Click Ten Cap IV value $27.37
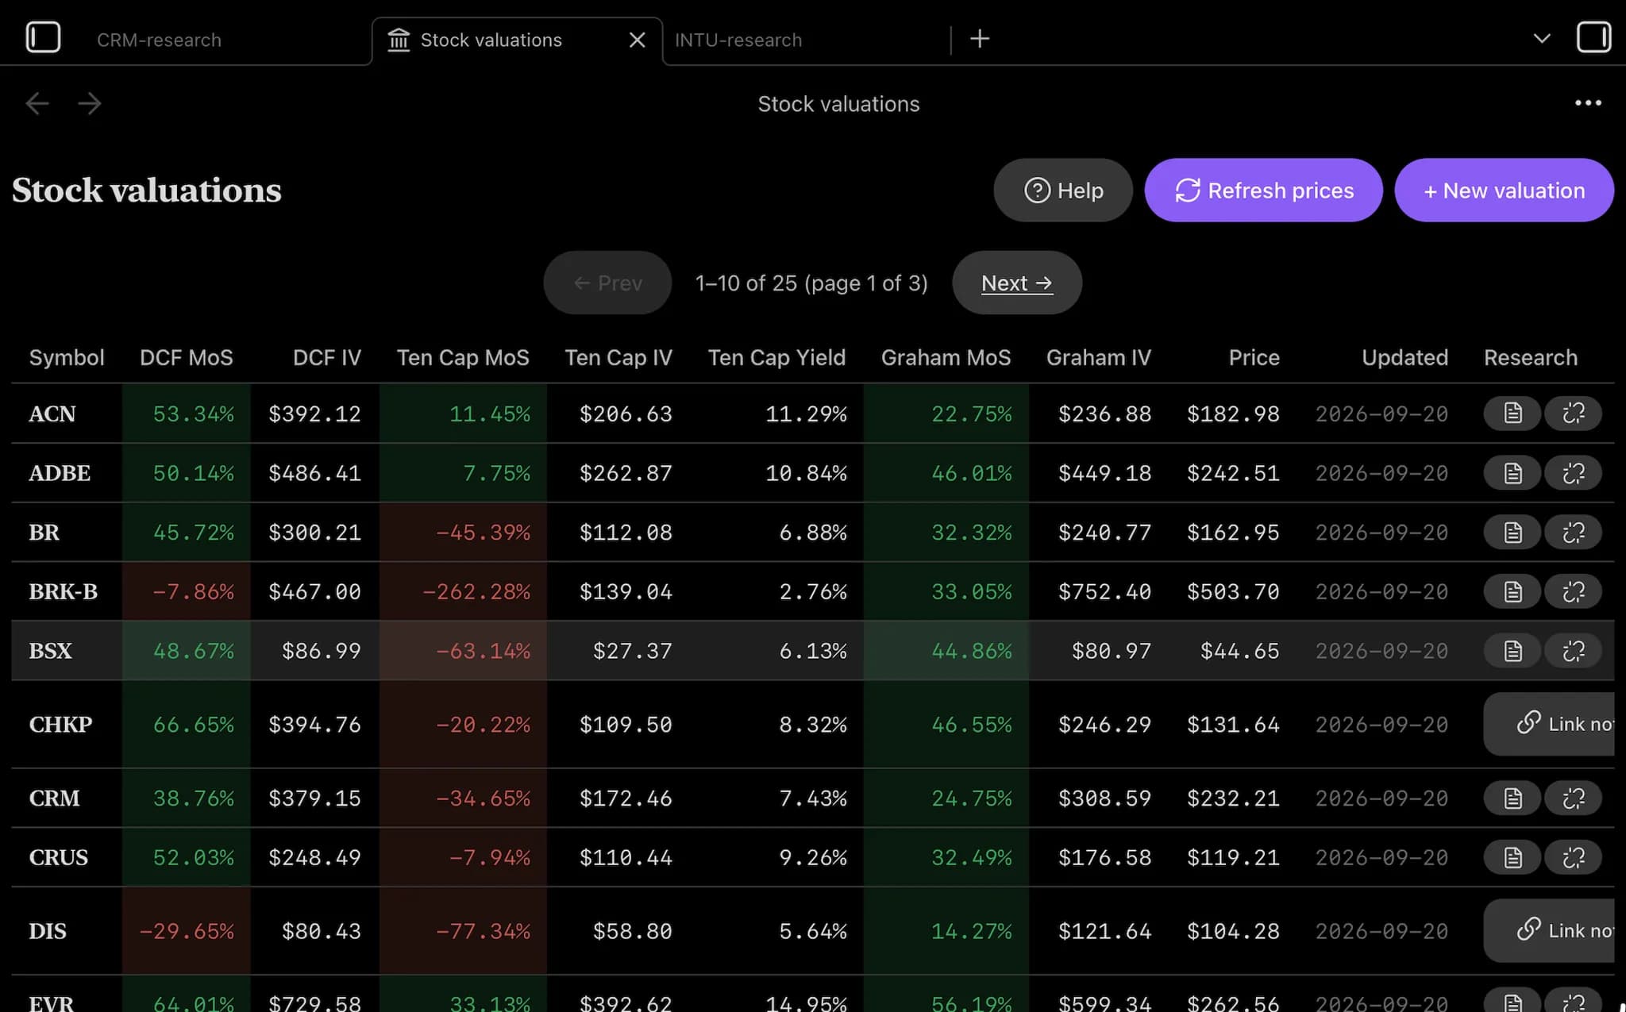Image resolution: width=1626 pixels, height=1012 pixels. [633, 651]
